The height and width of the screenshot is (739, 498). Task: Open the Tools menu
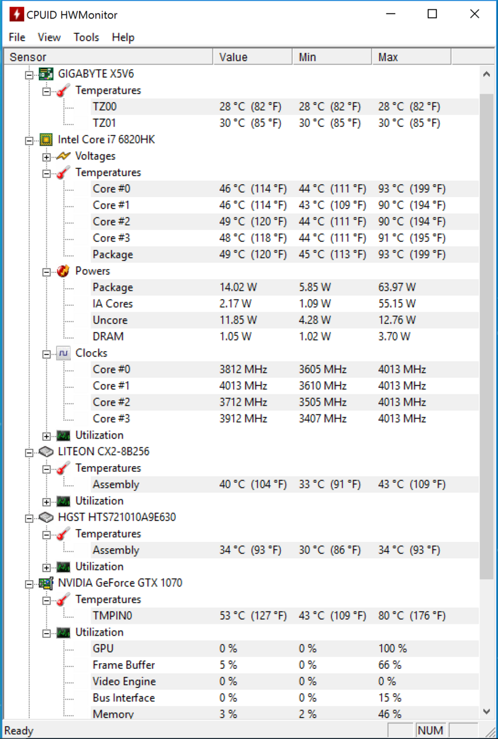pyautogui.click(x=86, y=38)
